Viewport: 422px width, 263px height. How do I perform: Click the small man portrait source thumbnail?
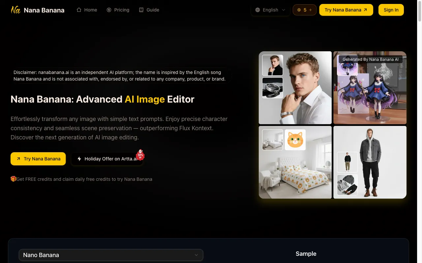273,65
